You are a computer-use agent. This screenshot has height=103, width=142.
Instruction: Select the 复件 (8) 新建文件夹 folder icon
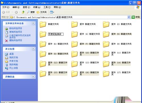pos(106,44)
